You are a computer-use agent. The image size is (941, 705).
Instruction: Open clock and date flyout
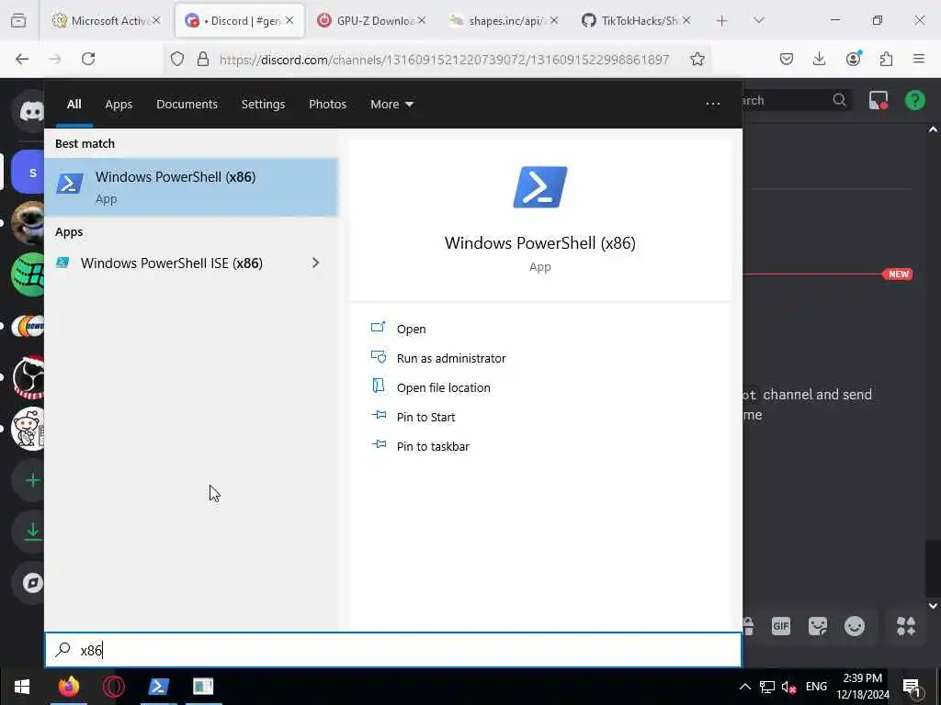coord(862,687)
